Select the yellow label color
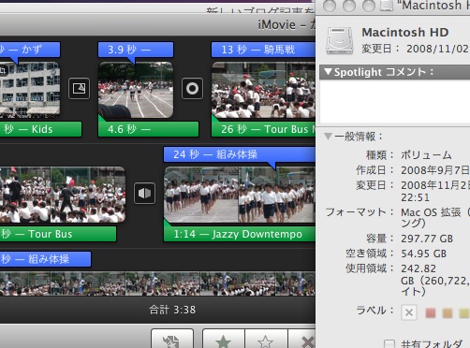The height and width of the screenshot is (348, 470). [x=464, y=312]
